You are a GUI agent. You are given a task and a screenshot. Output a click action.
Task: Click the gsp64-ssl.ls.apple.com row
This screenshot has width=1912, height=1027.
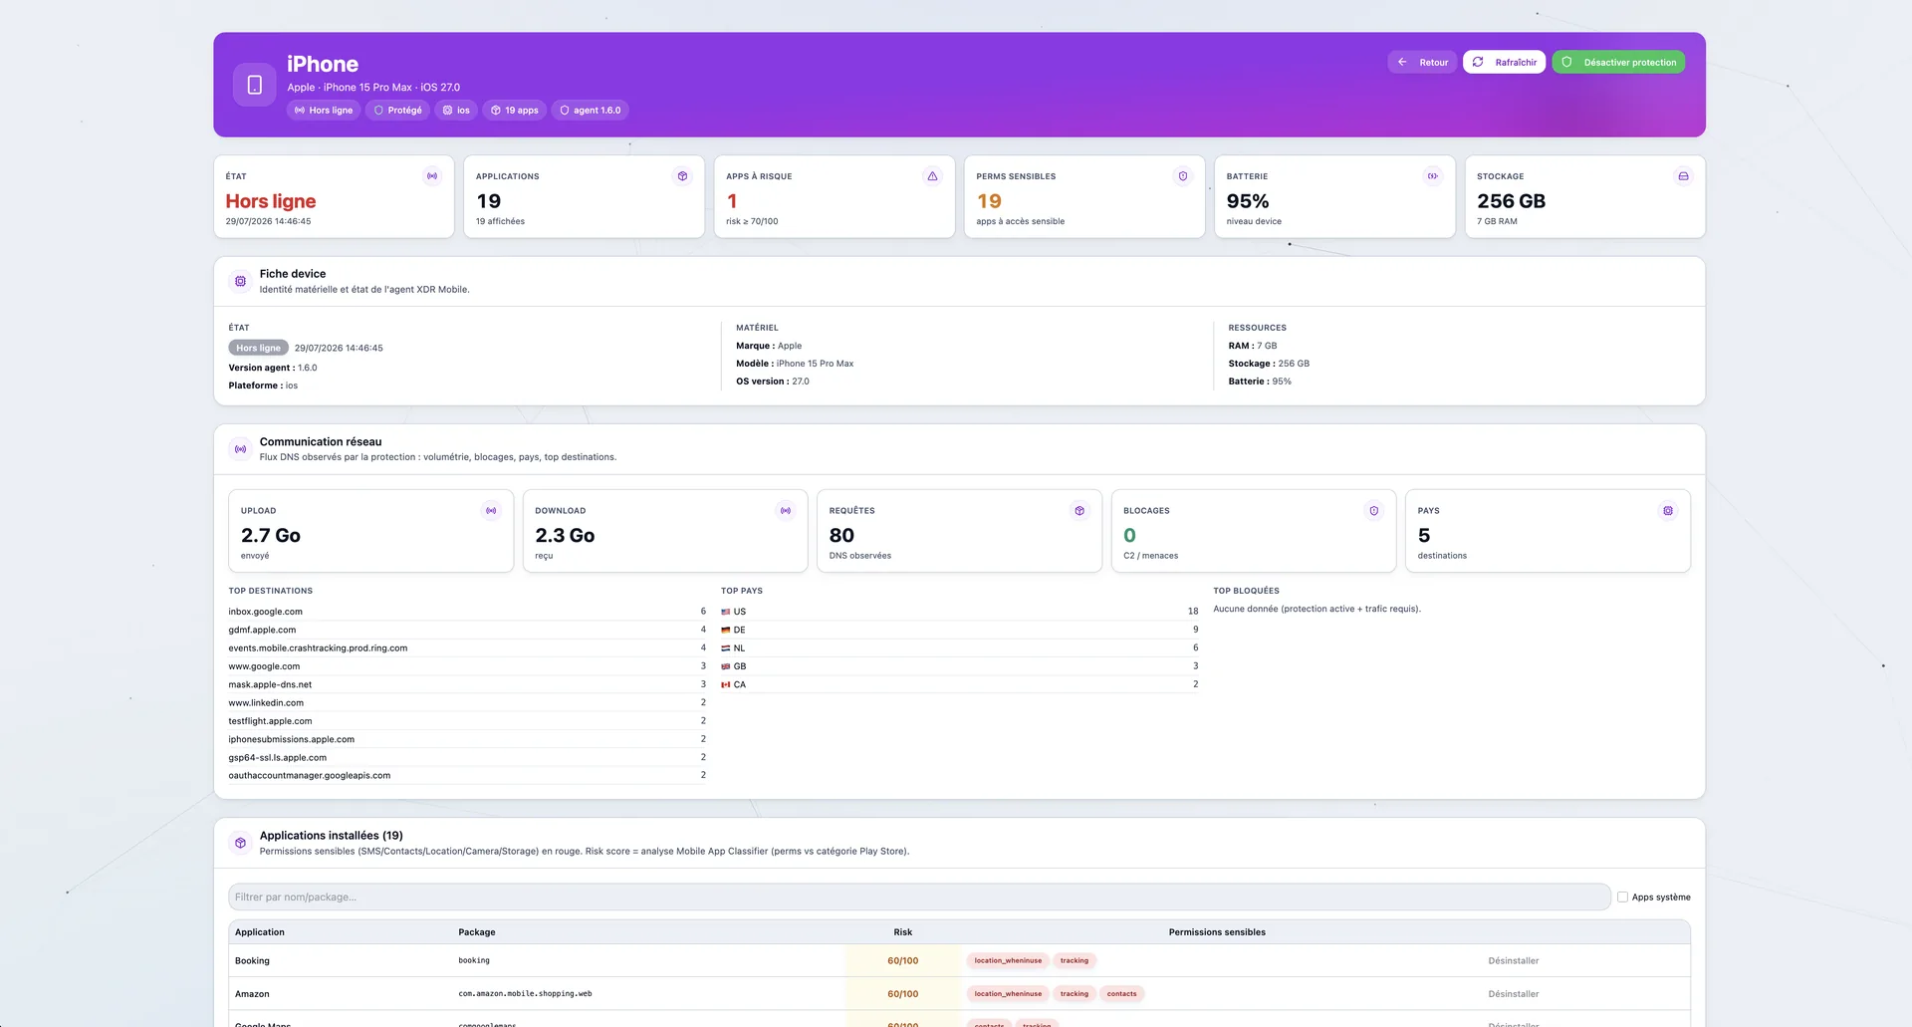(467, 757)
